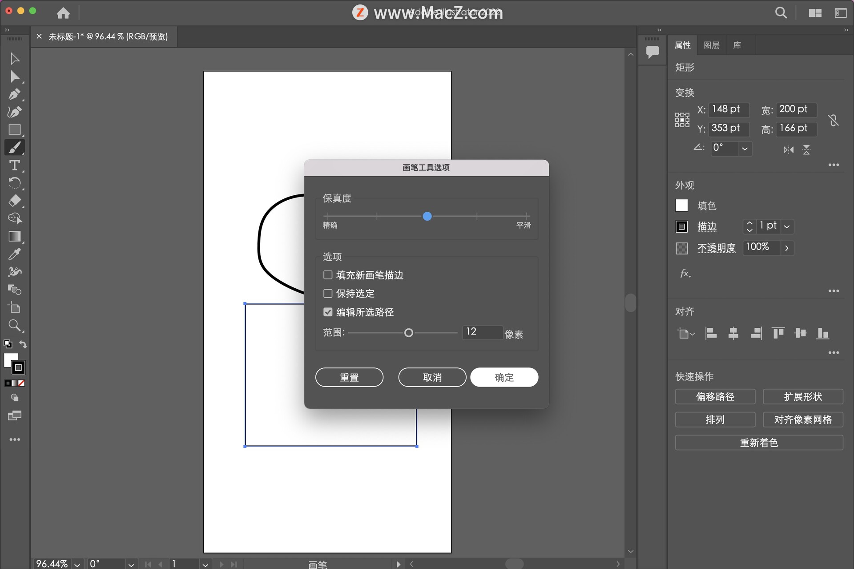Select the Selection tool

14,58
